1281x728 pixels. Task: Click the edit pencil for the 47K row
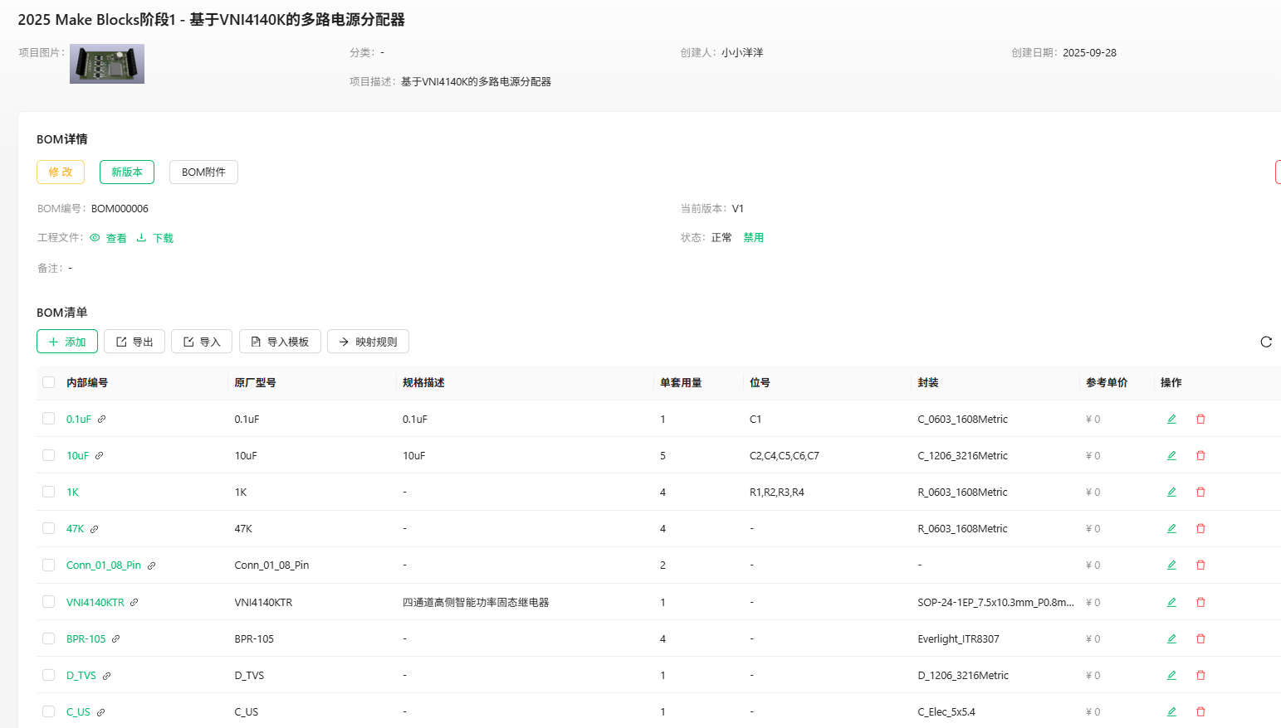tap(1171, 529)
